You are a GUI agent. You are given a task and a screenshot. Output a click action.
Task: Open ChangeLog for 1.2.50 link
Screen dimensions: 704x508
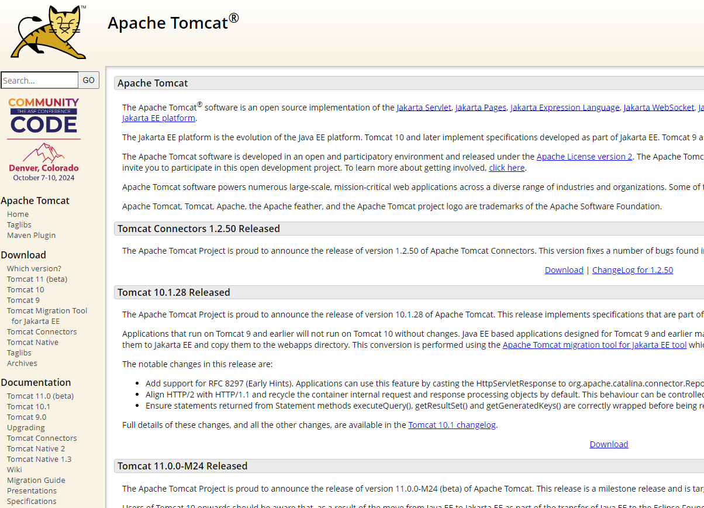[x=633, y=270]
